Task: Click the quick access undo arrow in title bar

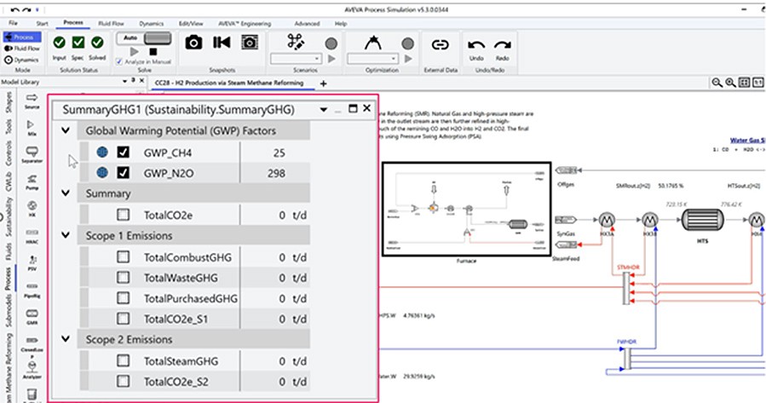Action: (x=15, y=9)
